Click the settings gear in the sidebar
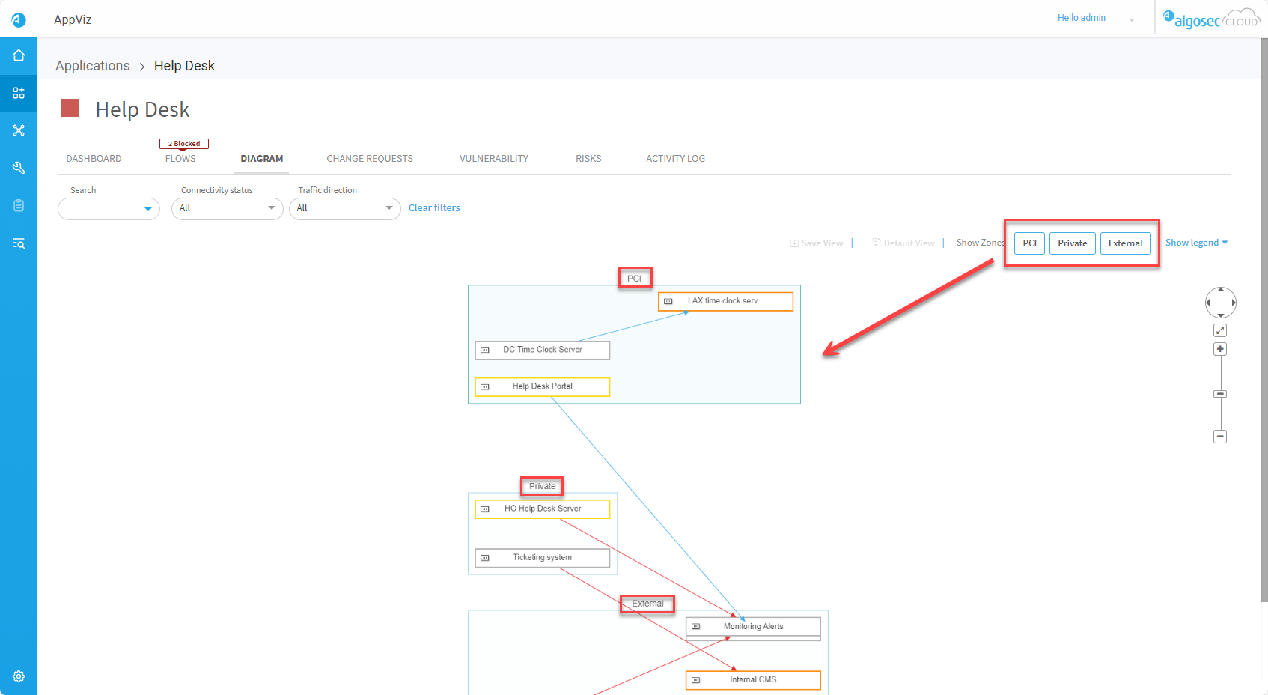Image resolution: width=1268 pixels, height=695 pixels. pyautogui.click(x=19, y=676)
